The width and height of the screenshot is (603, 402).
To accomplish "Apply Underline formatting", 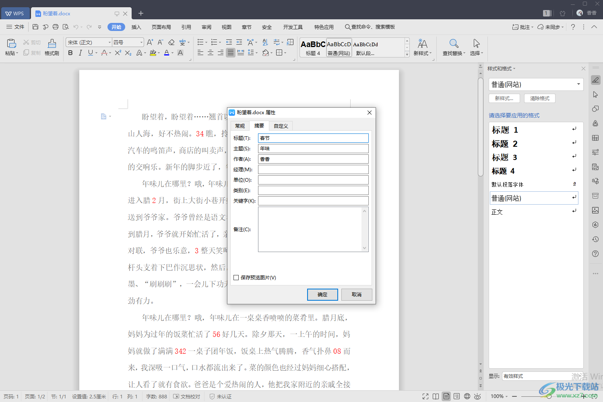I will click(90, 53).
